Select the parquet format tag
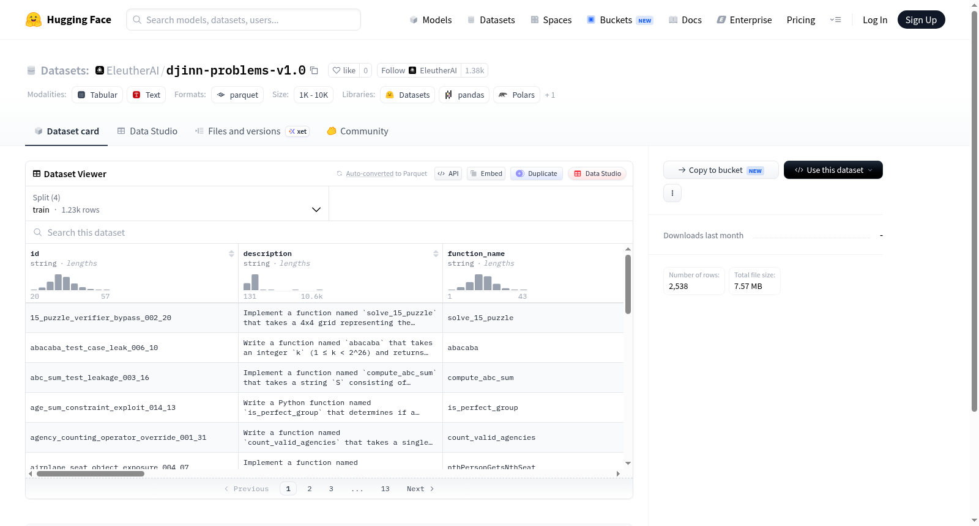 click(x=237, y=95)
